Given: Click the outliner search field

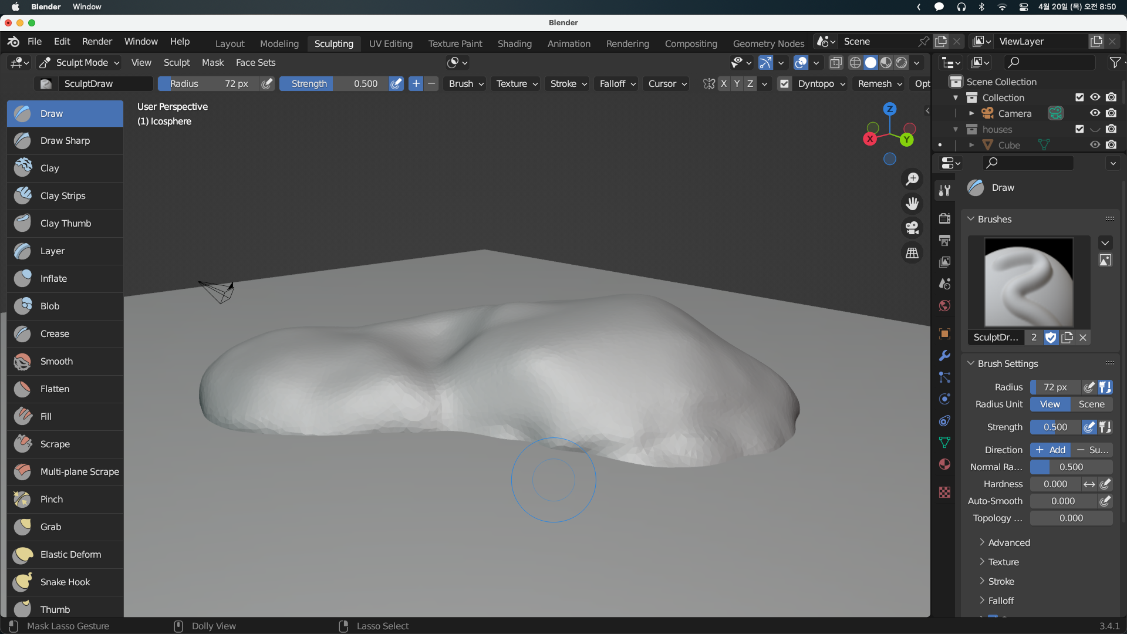Looking at the screenshot, I should tap(1050, 62).
